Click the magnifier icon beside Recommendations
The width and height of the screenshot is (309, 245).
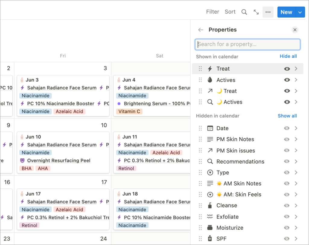pyautogui.click(x=210, y=161)
